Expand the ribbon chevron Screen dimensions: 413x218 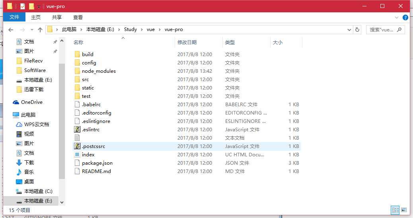396,18
